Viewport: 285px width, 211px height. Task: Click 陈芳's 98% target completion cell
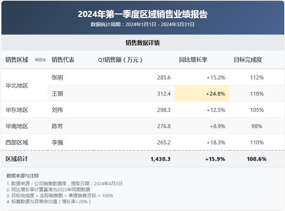coord(256,126)
